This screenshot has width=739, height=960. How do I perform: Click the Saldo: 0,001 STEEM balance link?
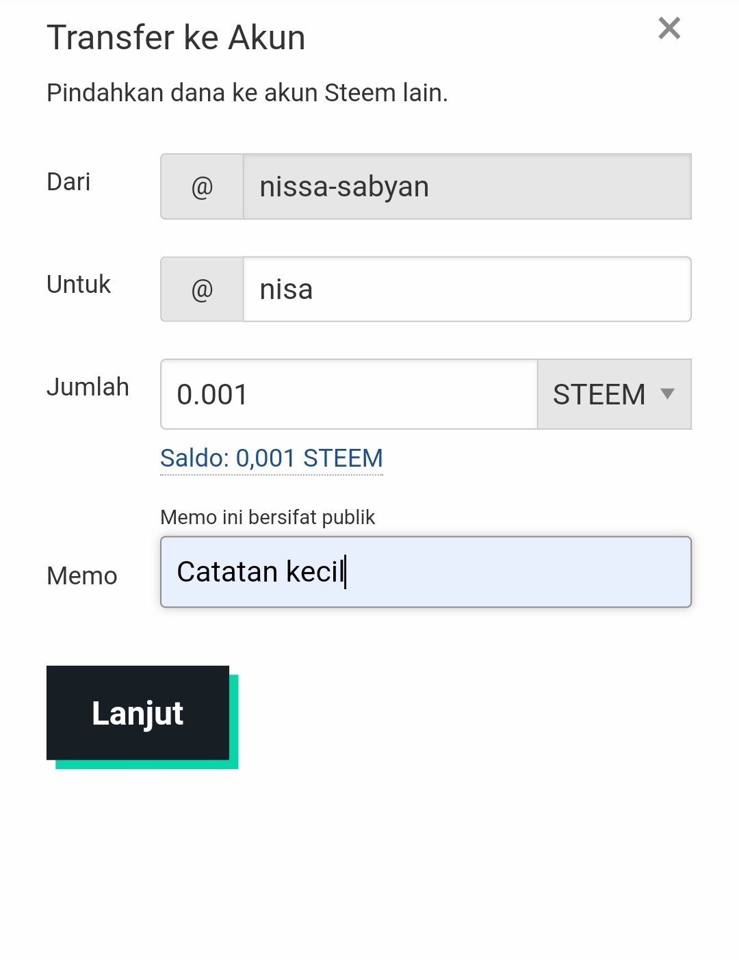click(x=272, y=458)
